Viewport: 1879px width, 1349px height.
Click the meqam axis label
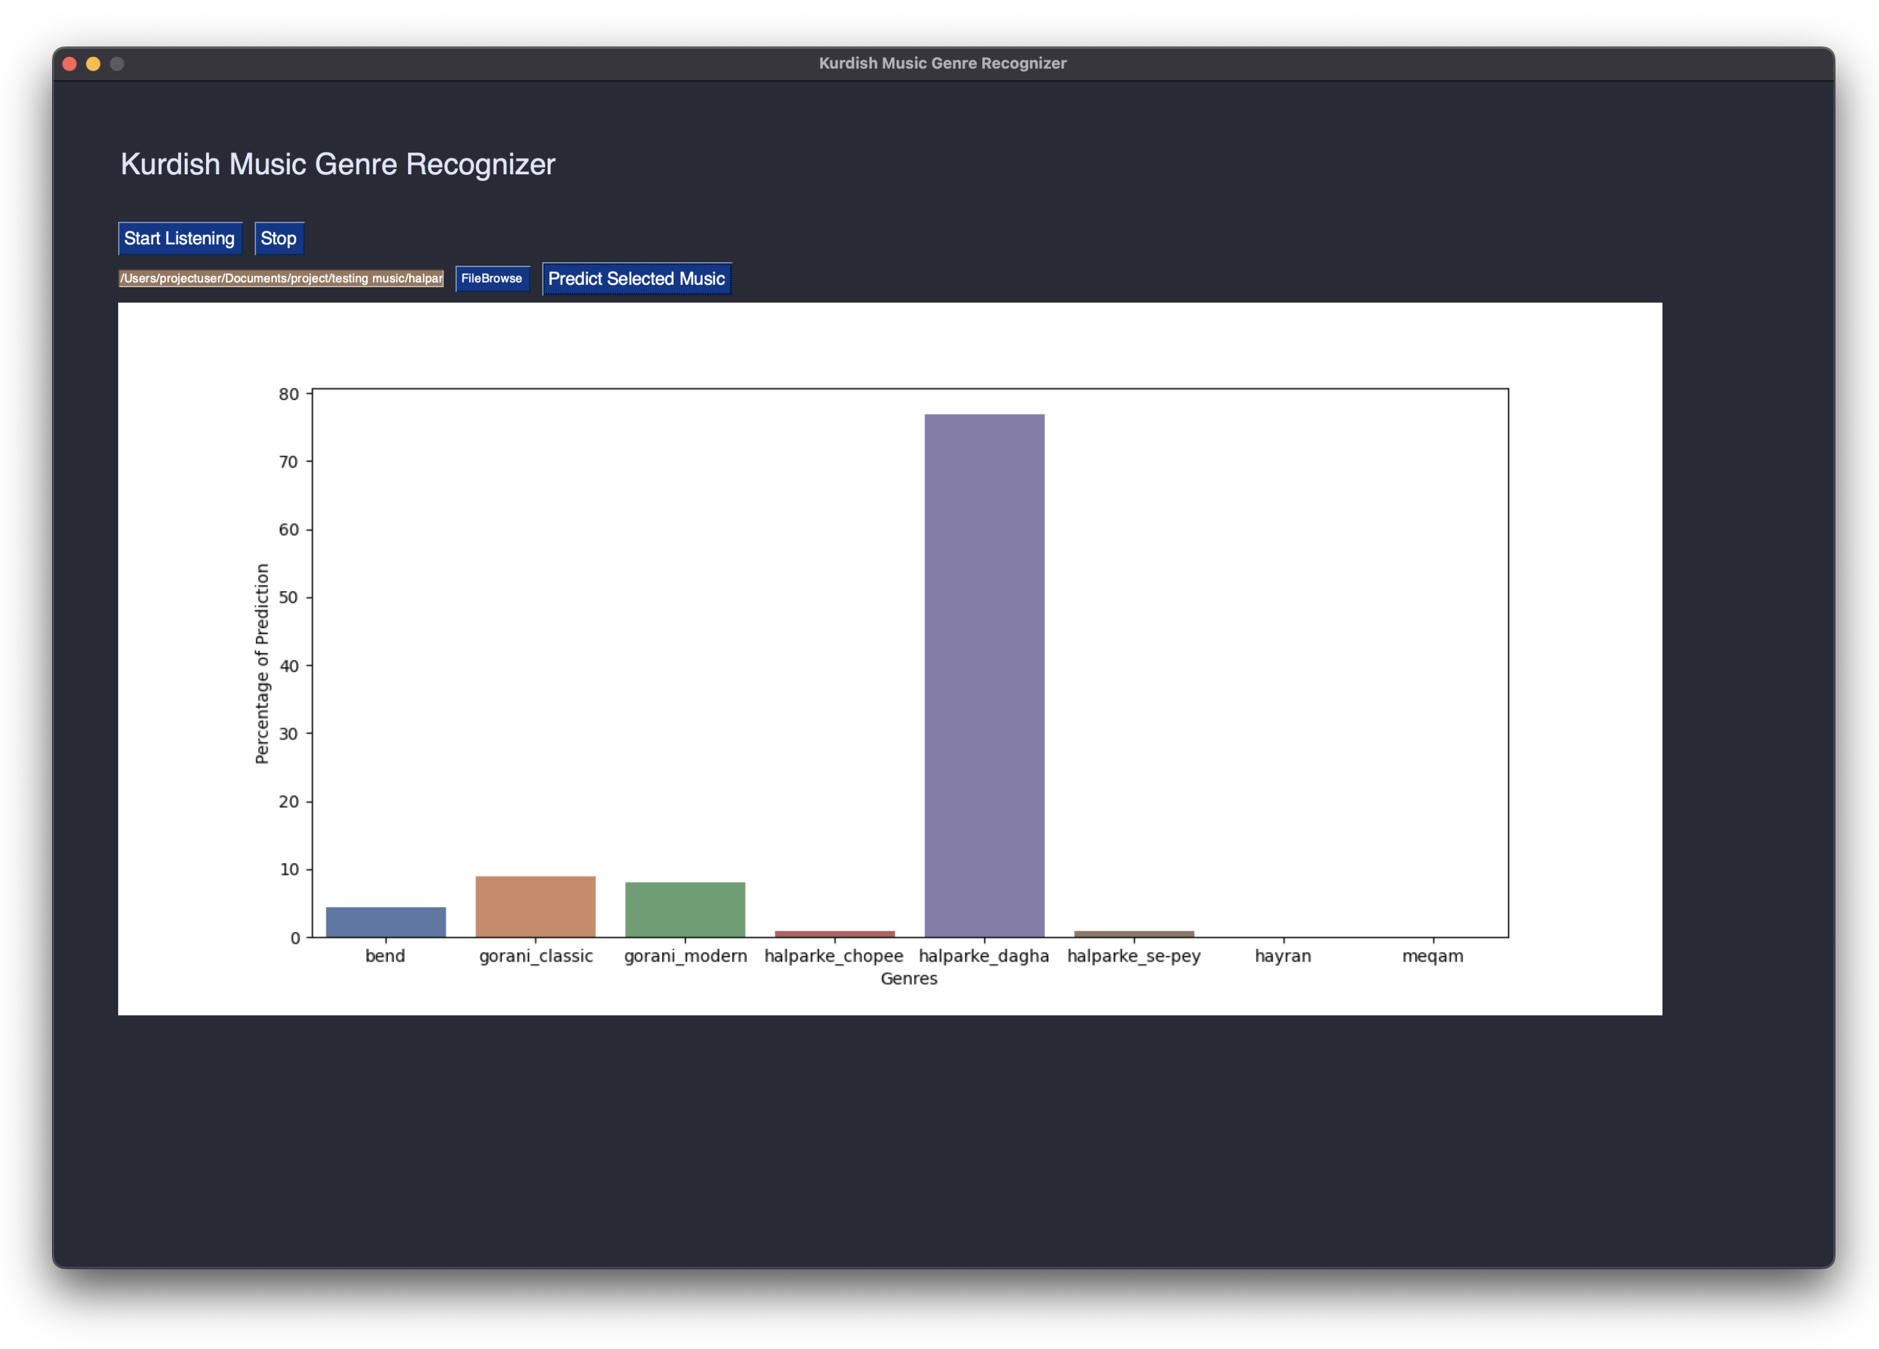coord(1432,955)
